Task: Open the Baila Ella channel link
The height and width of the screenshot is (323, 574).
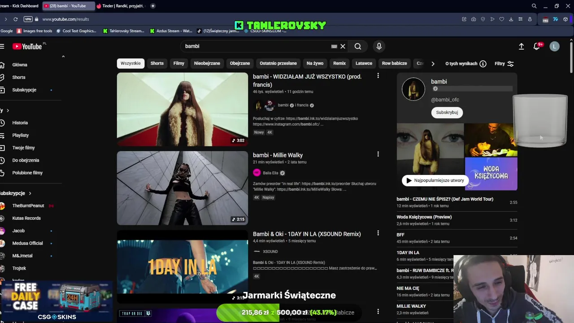Action: click(270, 173)
